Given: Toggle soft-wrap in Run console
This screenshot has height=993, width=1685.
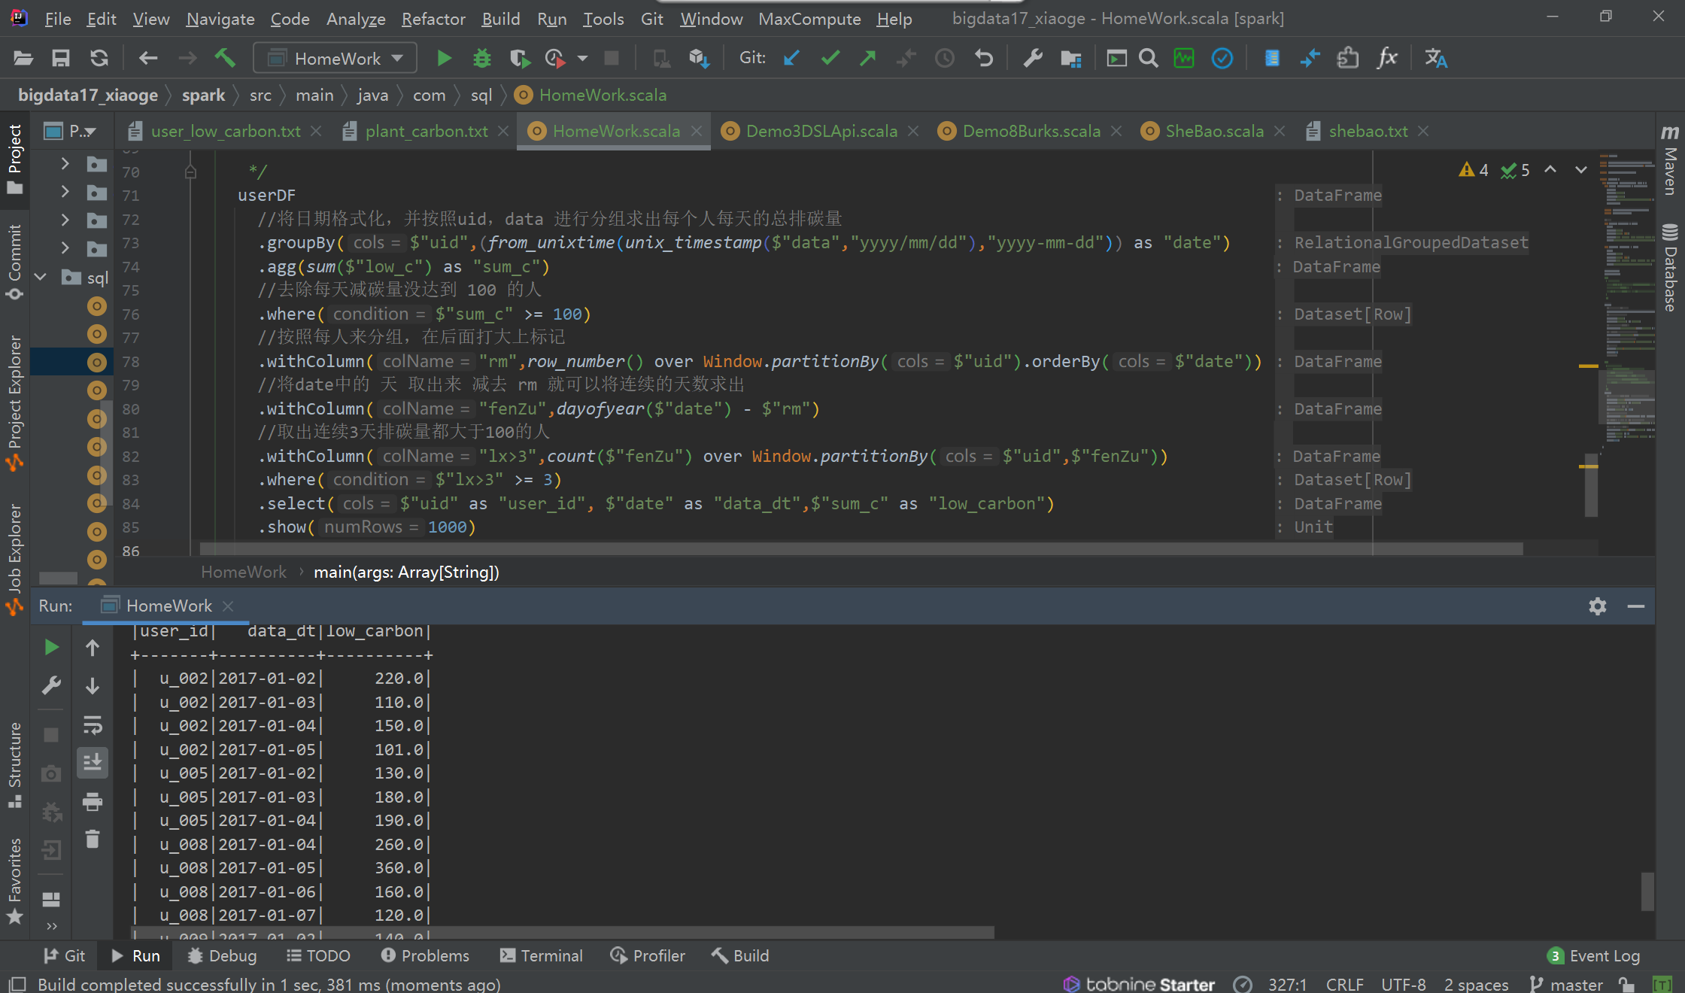Looking at the screenshot, I should point(93,725).
